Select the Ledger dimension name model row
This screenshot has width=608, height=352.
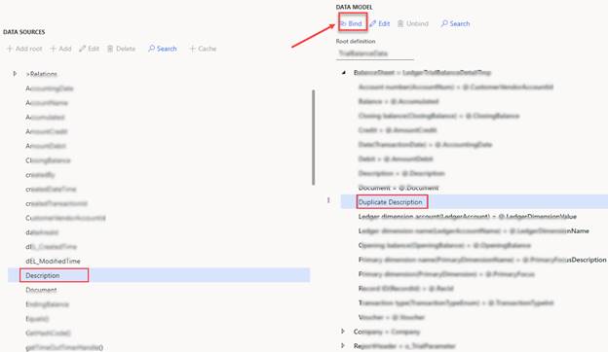(474, 230)
